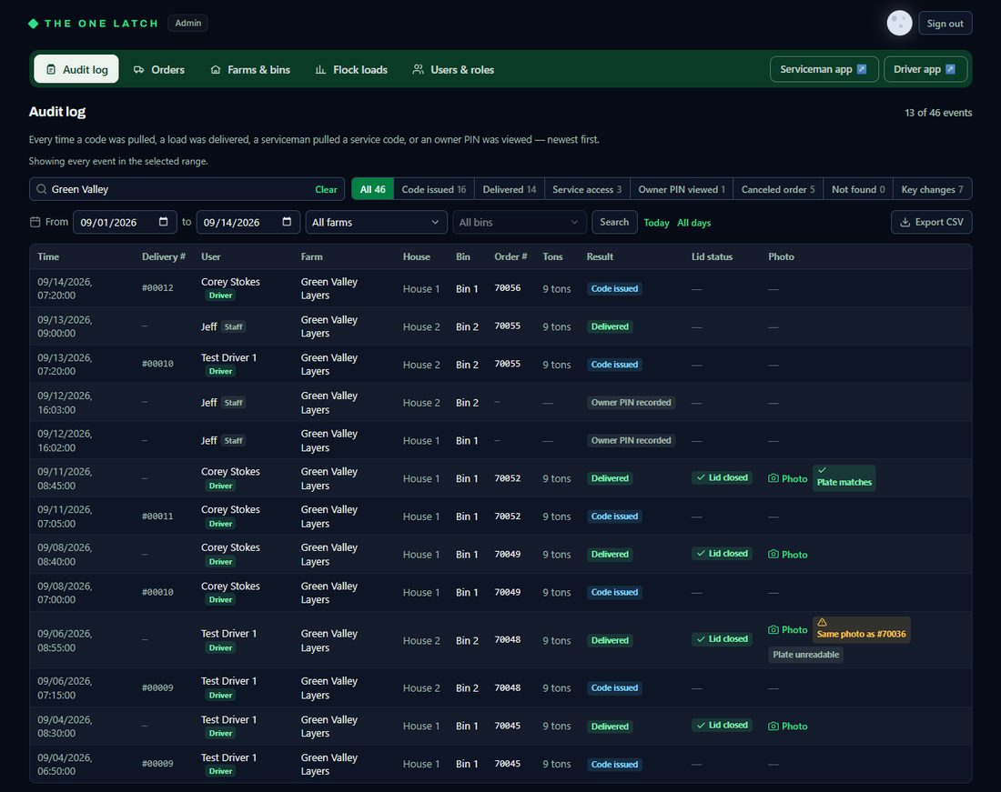Click the to date 09/14/2026 field
The height and width of the screenshot is (792, 1001).
click(x=248, y=222)
